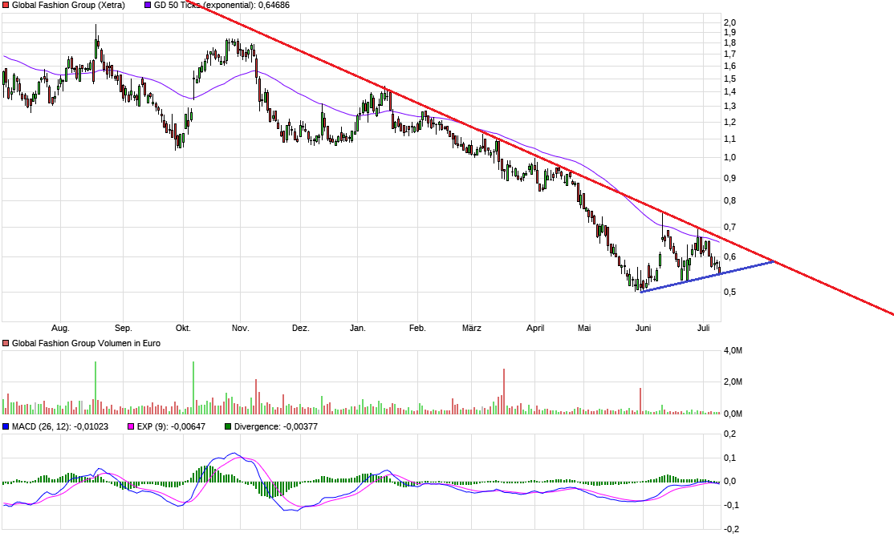Click the 'Mai' month label on time axis
This screenshot has height=537, width=894.
(584, 328)
